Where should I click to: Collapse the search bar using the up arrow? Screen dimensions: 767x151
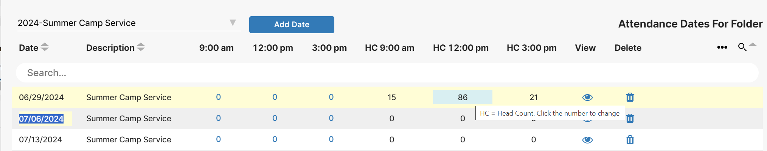coord(753,44)
